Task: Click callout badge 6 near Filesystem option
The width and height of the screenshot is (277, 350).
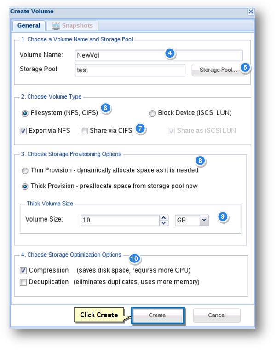Action: pyautogui.click(x=105, y=108)
